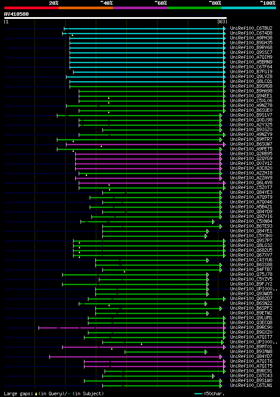Viewport: 280px width, 397px height.
Task: Select the UniRef100_B6SUW7 label
Action: (251, 144)
